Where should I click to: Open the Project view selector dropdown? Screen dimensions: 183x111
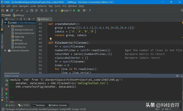coord(12,19)
